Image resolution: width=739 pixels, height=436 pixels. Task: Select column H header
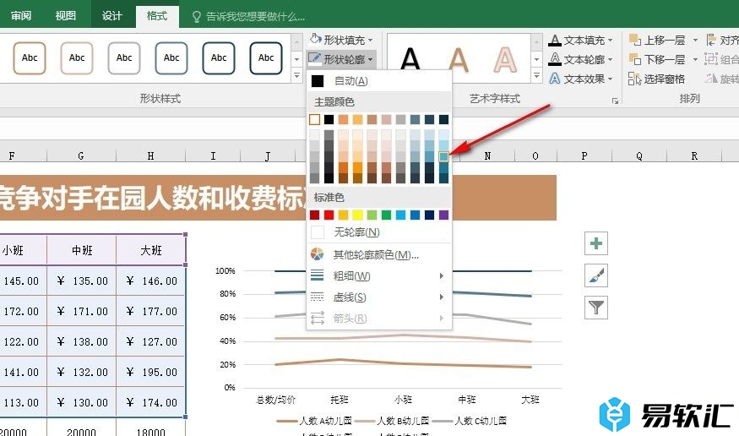coord(151,155)
